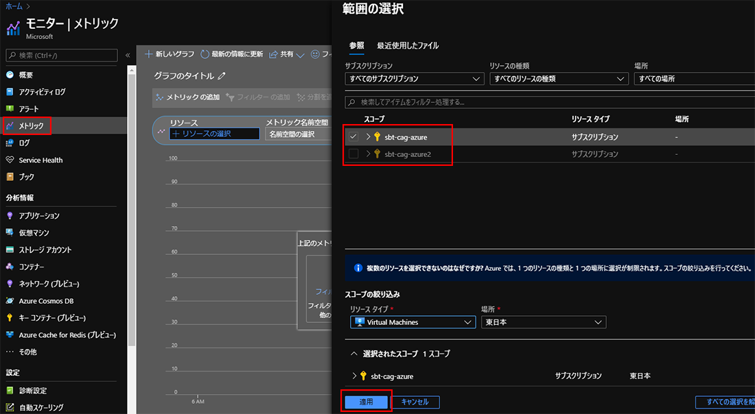The image size is (755, 414).
Task: Click 最新の情報に更新 refresh icon
Action: 205,54
